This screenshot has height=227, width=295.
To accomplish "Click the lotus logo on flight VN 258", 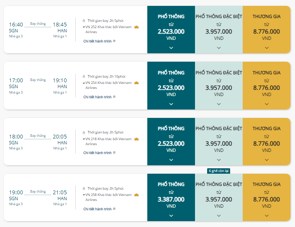I will point(136,195).
